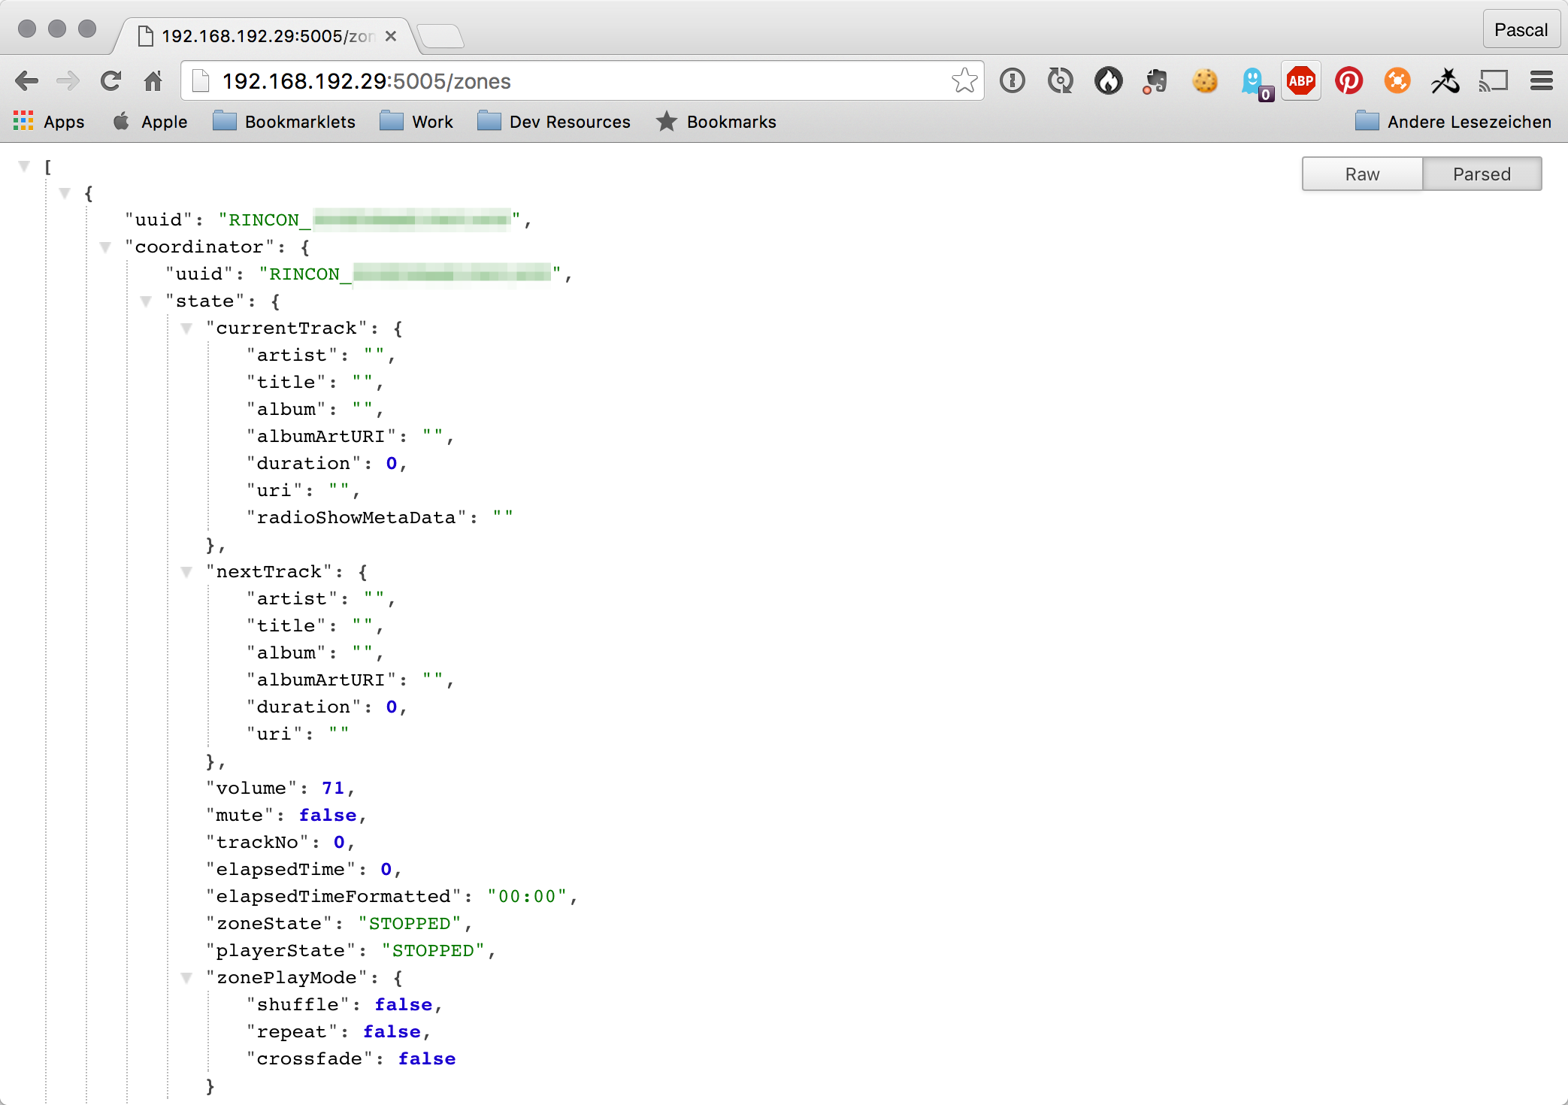The width and height of the screenshot is (1568, 1105).
Task: Reload the page
Action: tap(110, 80)
